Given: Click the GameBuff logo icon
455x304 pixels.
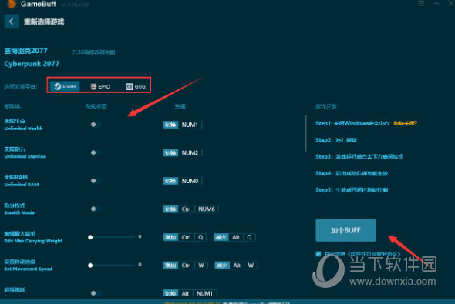Looking at the screenshot, I should [11, 4].
